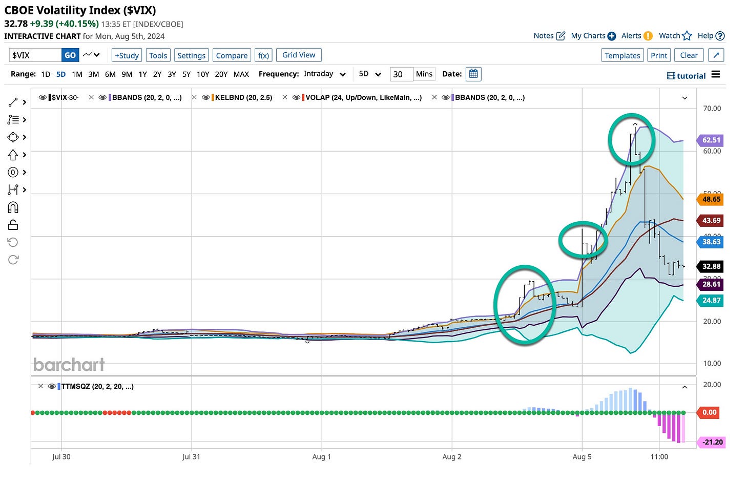
Task: Select the line drawing tool
Action: tap(13, 102)
